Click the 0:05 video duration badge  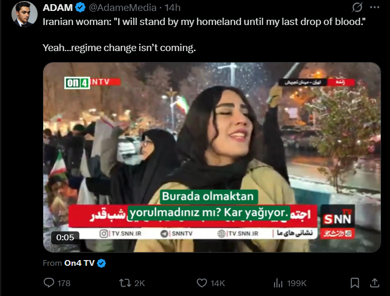click(65, 238)
